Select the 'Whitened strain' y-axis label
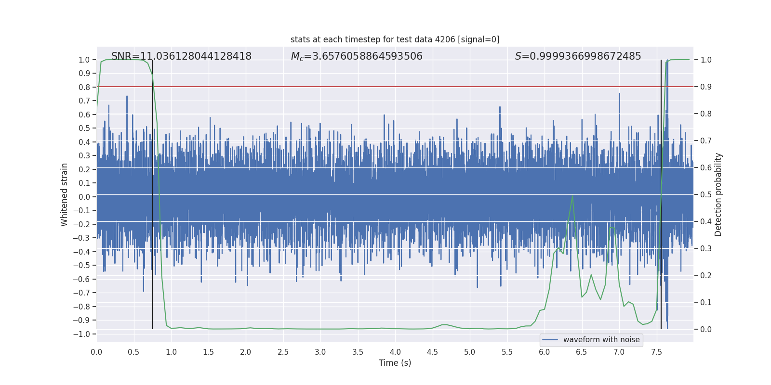Image resolution: width=771 pixels, height=385 pixels. pos(65,194)
